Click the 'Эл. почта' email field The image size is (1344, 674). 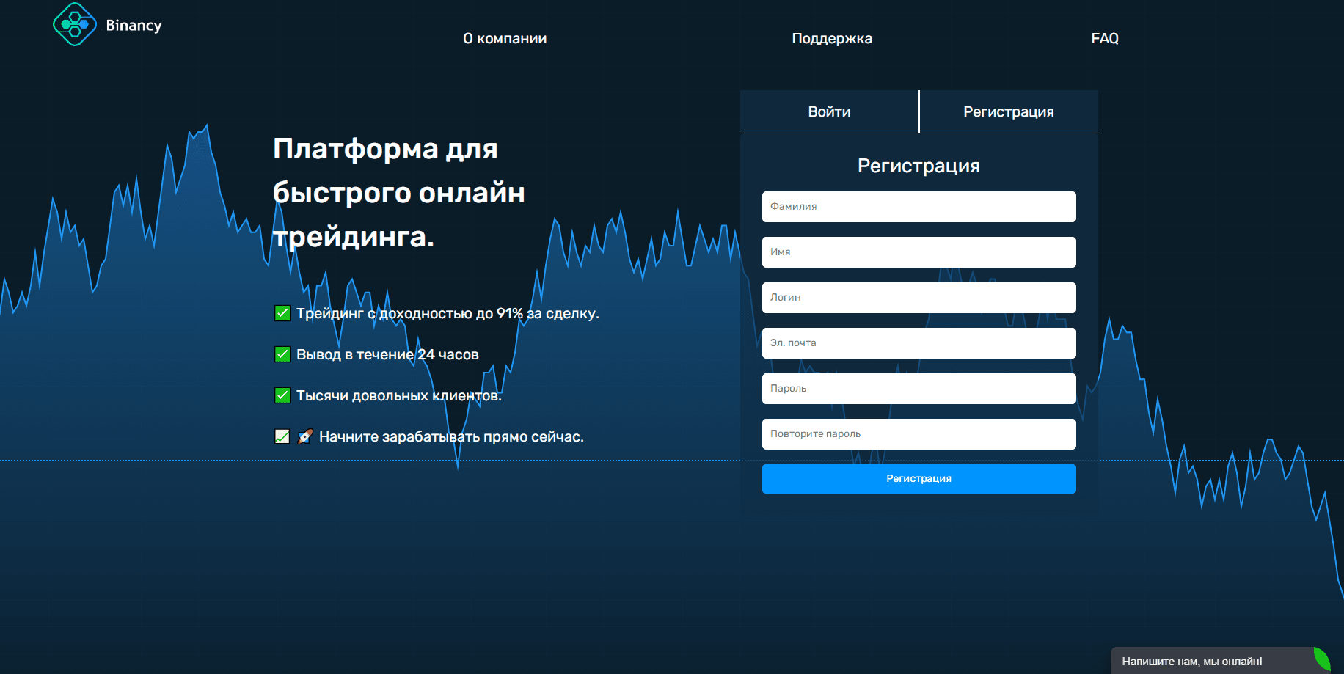(918, 343)
